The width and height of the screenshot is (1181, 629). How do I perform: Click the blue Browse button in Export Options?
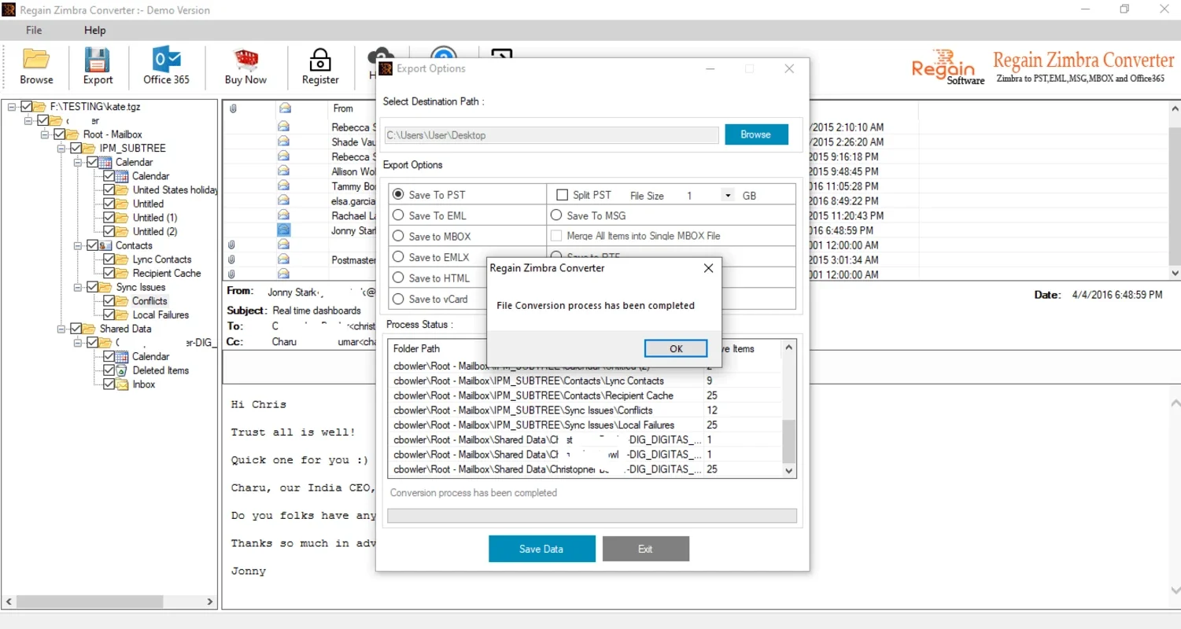coord(755,134)
